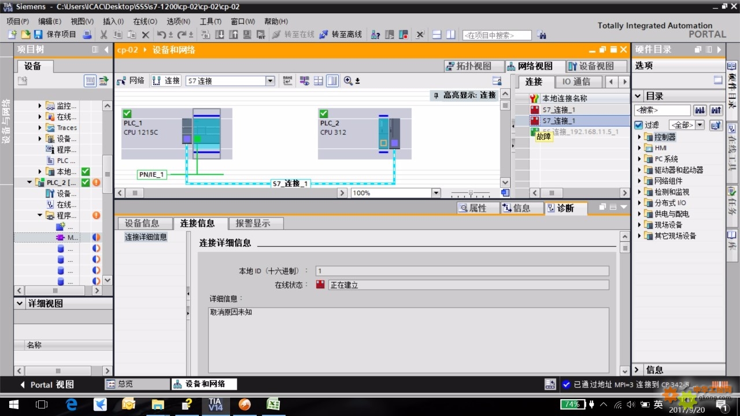Click the cut scissors icon
The width and height of the screenshot is (740, 416).
(x=104, y=35)
